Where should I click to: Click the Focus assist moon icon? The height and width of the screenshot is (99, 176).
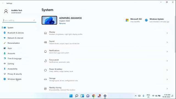[45, 61]
